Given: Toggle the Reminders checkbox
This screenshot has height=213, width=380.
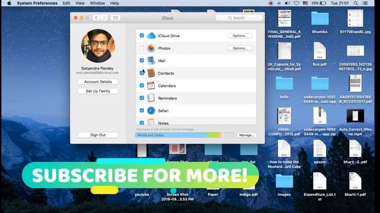Looking at the screenshot, I should click(142, 98).
